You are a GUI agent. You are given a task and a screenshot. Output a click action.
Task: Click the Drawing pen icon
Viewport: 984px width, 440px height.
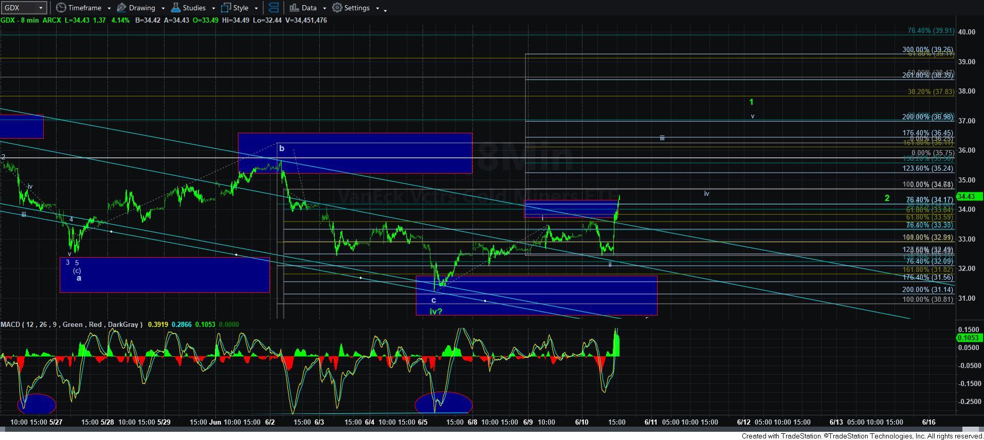[122, 8]
